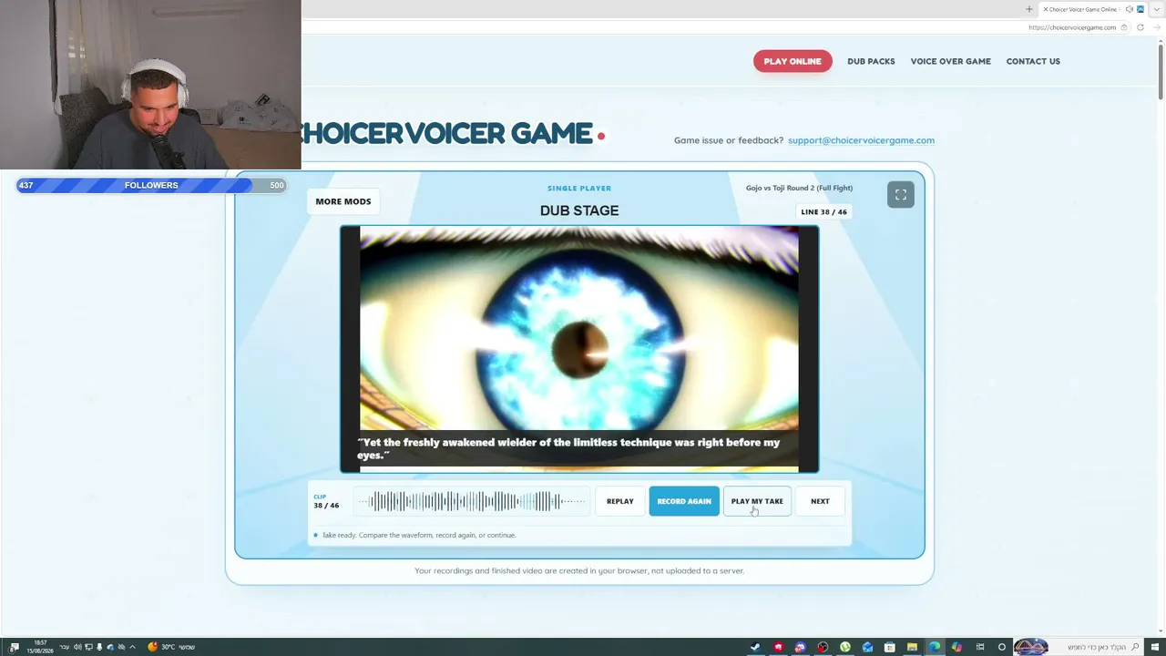The image size is (1166, 656).
Task: Click the followers goal progress bar
Action: click(x=151, y=185)
